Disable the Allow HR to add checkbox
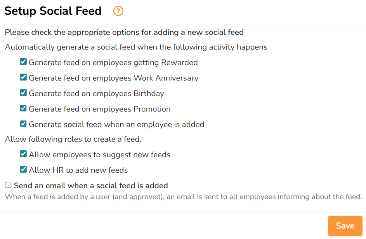This screenshot has height=239, width=366. [23, 170]
